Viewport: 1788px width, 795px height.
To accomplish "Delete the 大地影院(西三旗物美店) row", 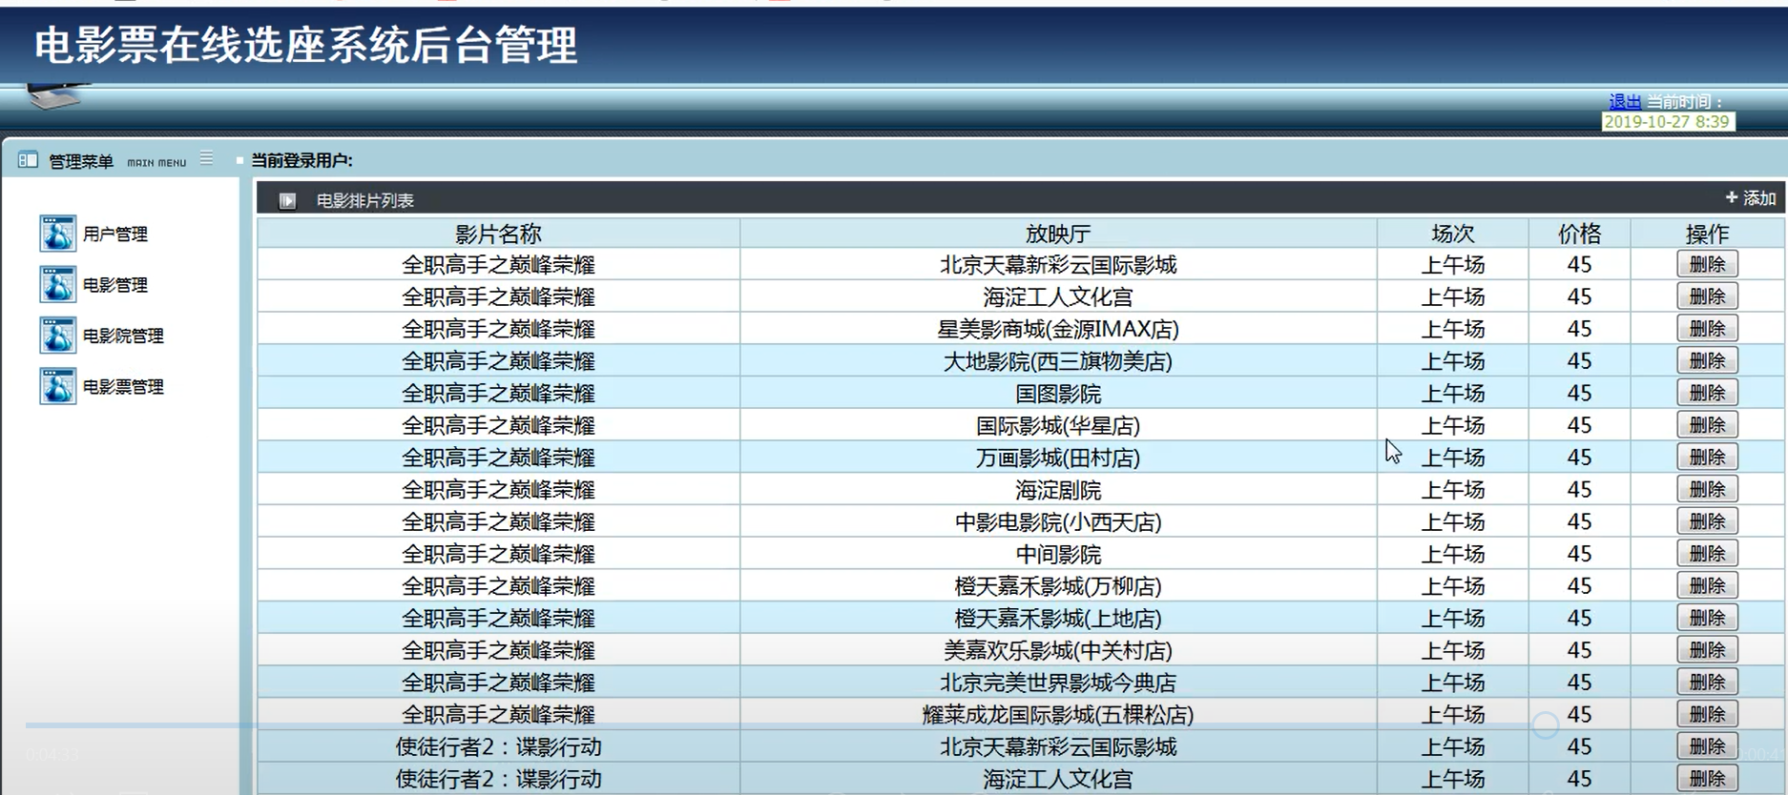I will [1707, 361].
